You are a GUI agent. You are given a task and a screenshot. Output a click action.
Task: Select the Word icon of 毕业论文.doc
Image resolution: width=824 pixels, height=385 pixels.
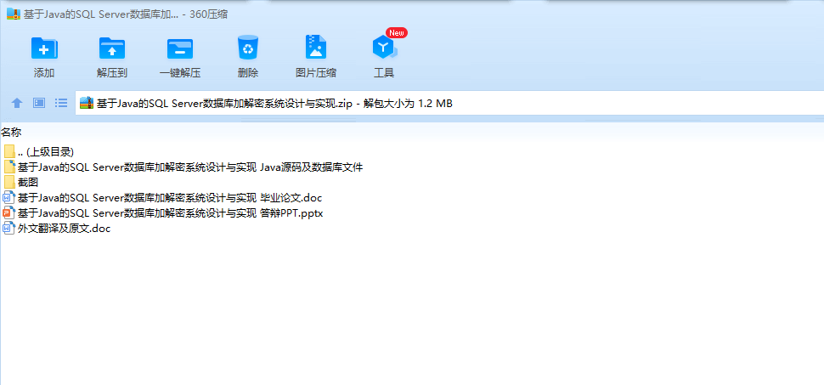(x=9, y=198)
